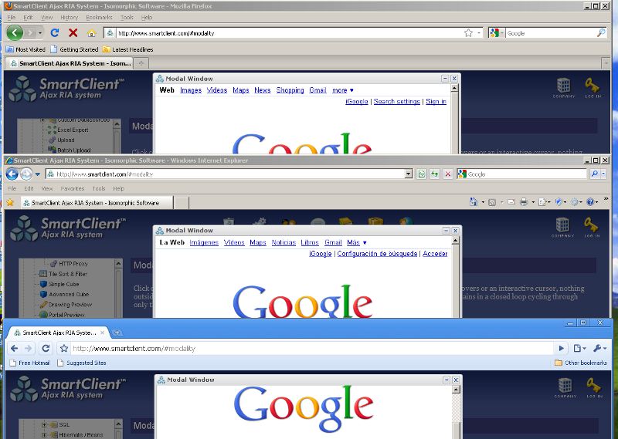Expand the Google 'more' dropdown in Firefox
This screenshot has height=439, width=618.
(342, 90)
